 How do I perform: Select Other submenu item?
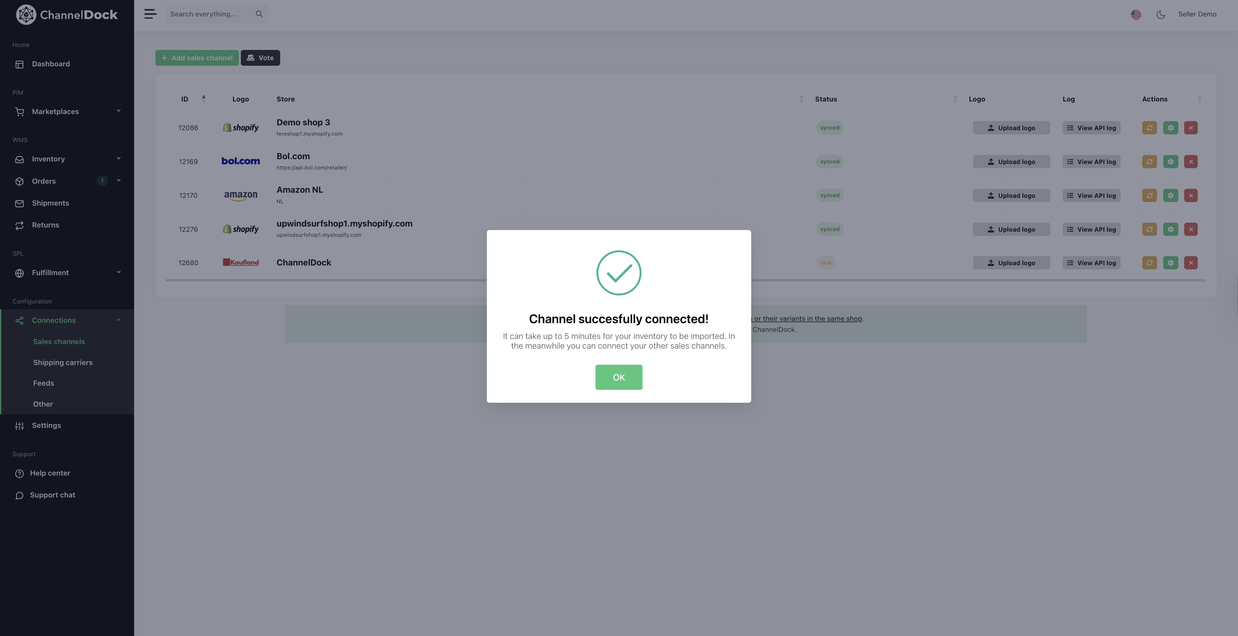pos(43,404)
